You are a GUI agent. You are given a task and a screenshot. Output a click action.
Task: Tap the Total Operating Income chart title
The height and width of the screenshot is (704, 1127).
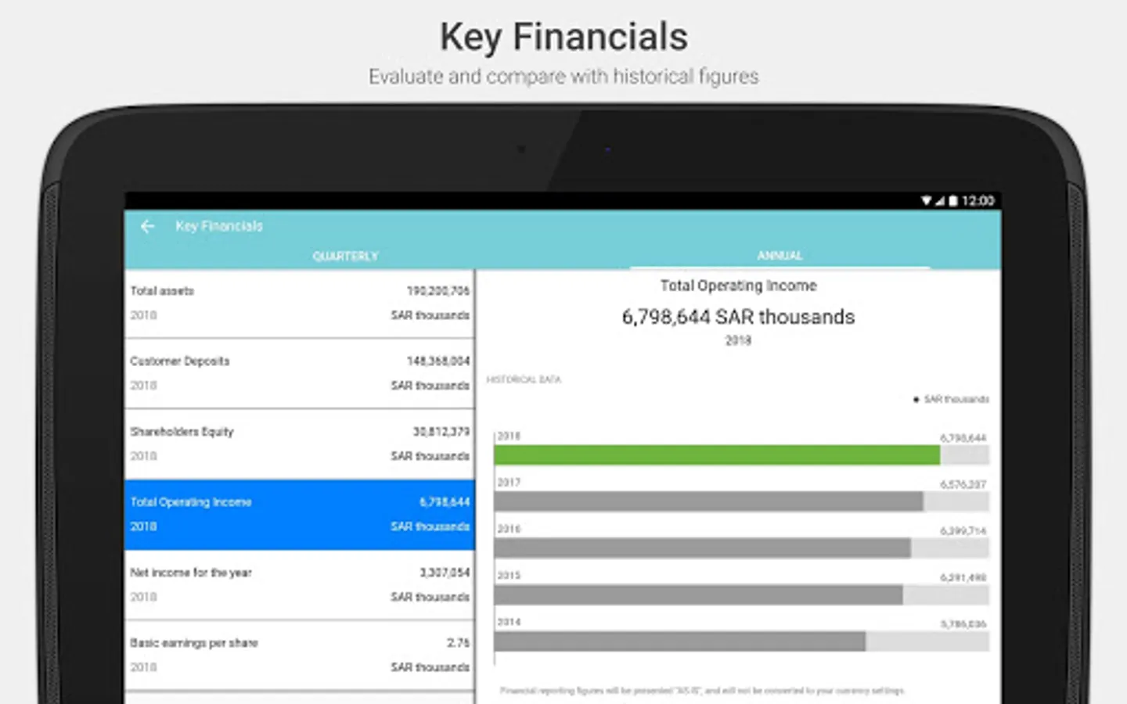[x=738, y=286]
